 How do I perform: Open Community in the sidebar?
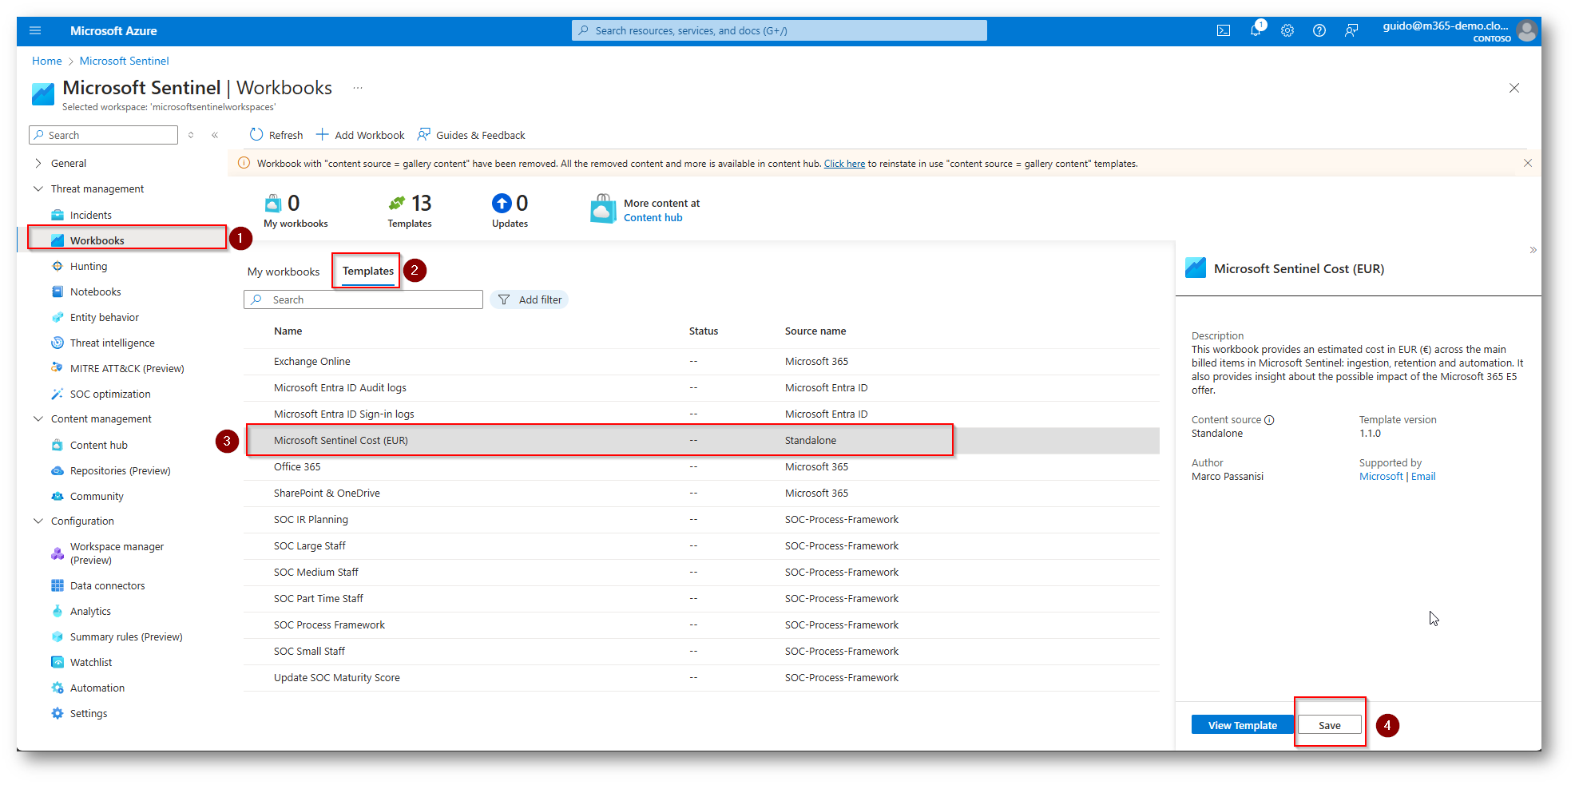pyautogui.click(x=97, y=496)
